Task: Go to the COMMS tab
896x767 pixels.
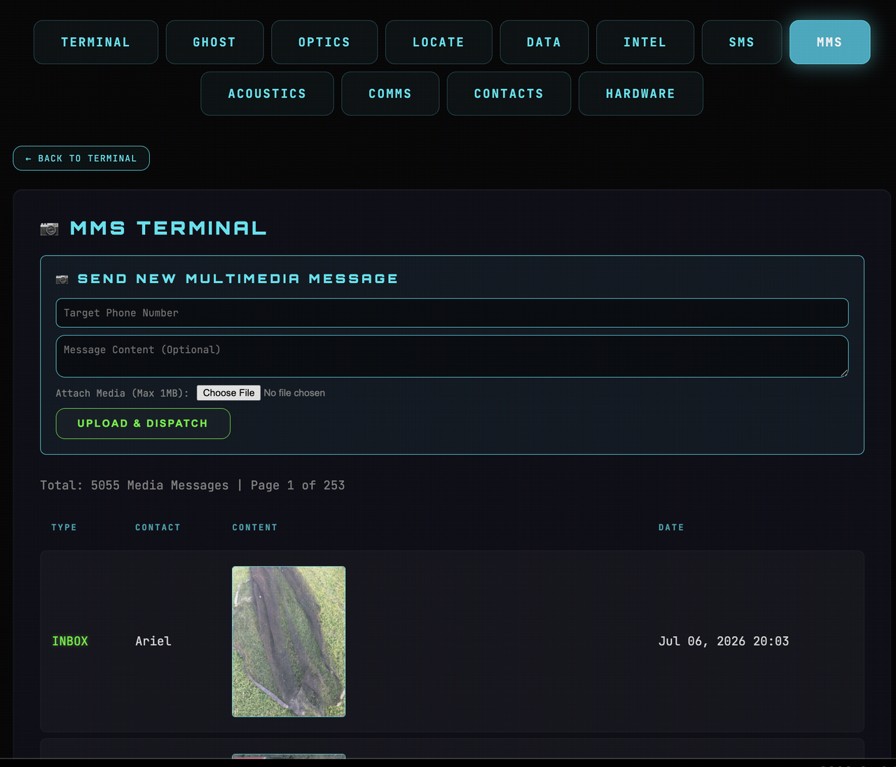Action: tap(390, 94)
